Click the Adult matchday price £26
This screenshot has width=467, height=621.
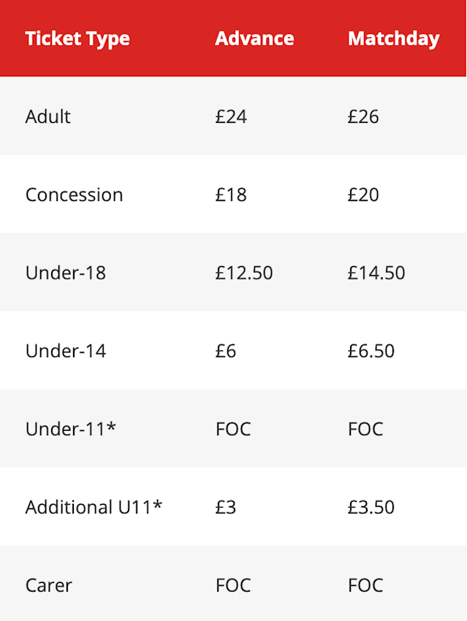tap(363, 116)
